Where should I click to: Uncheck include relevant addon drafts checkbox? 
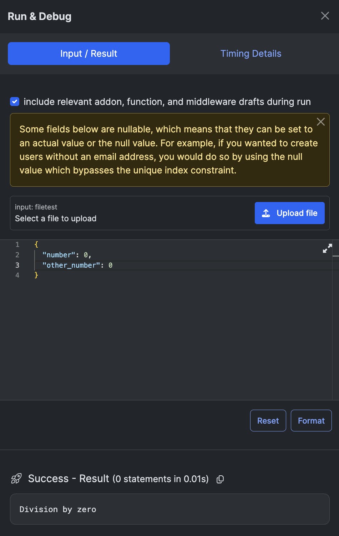coord(15,102)
